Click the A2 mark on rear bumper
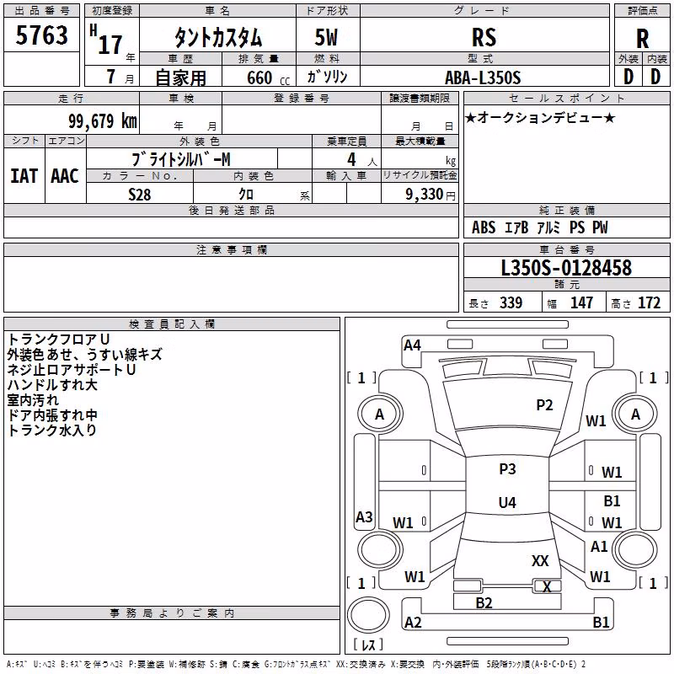This screenshot has width=674, height=674. pyautogui.click(x=413, y=622)
